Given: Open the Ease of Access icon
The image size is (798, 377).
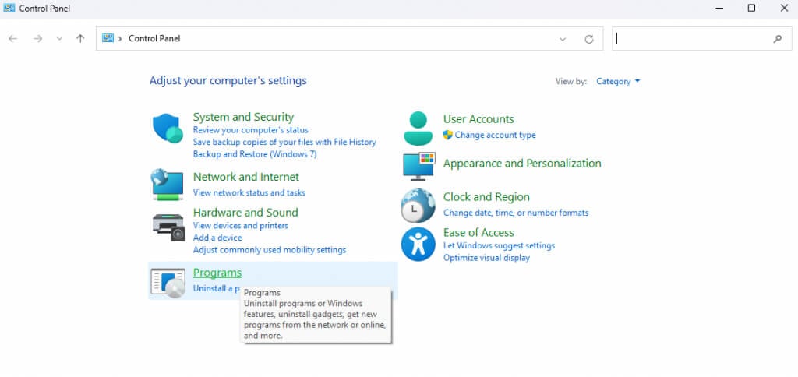Looking at the screenshot, I should click(x=418, y=243).
